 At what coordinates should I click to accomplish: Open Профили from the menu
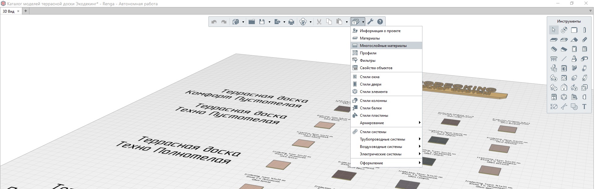click(x=387, y=53)
